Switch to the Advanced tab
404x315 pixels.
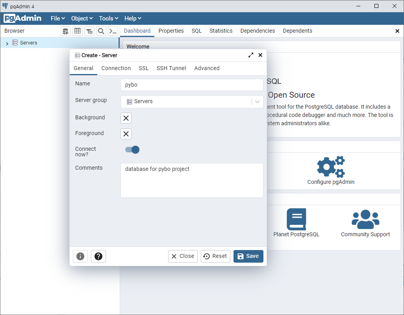pyautogui.click(x=207, y=68)
